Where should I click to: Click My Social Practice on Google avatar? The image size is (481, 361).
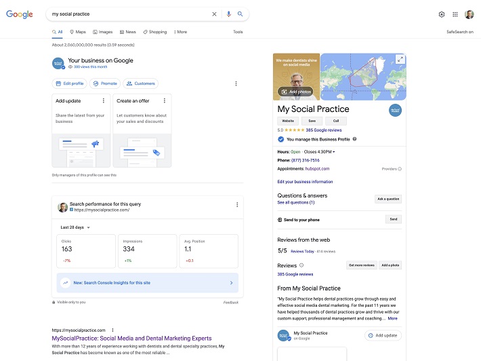pyautogui.click(x=283, y=335)
